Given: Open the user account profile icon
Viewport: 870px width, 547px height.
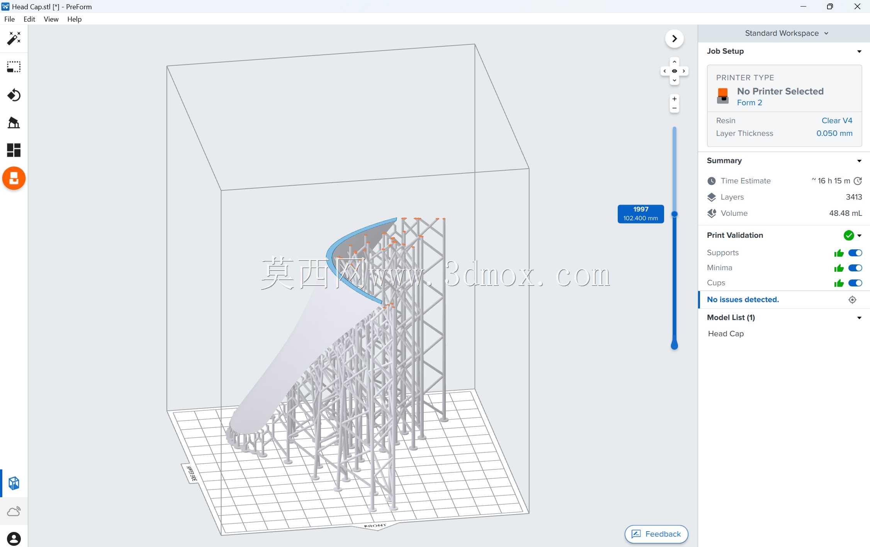Looking at the screenshot, I should [x=14, y=539].
